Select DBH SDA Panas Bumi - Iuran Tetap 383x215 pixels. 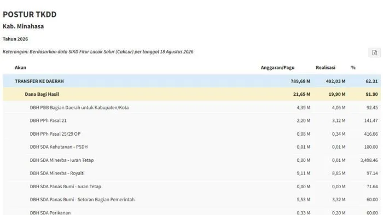pyautogui.click(x=66, y=187)
